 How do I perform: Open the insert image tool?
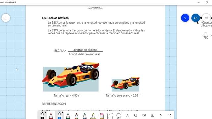tap(144, 115)
